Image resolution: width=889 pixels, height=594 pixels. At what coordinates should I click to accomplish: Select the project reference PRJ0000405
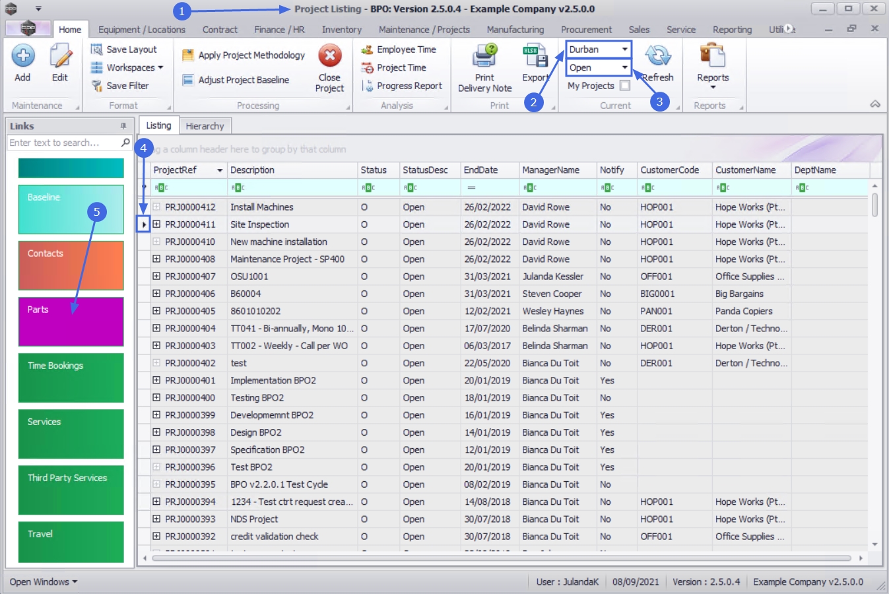point(190,311)
